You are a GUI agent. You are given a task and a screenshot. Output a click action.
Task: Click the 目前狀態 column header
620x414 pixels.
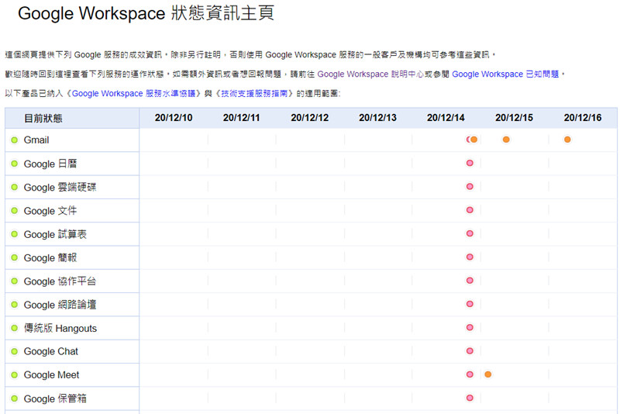(x=43, y=118)
